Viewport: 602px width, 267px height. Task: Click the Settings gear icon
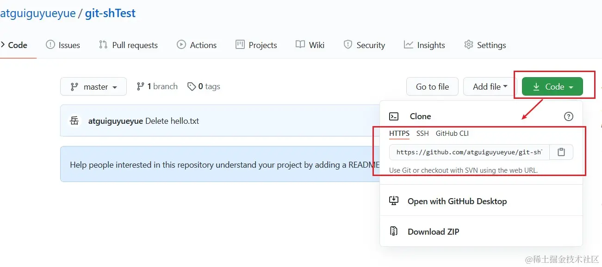469,44
